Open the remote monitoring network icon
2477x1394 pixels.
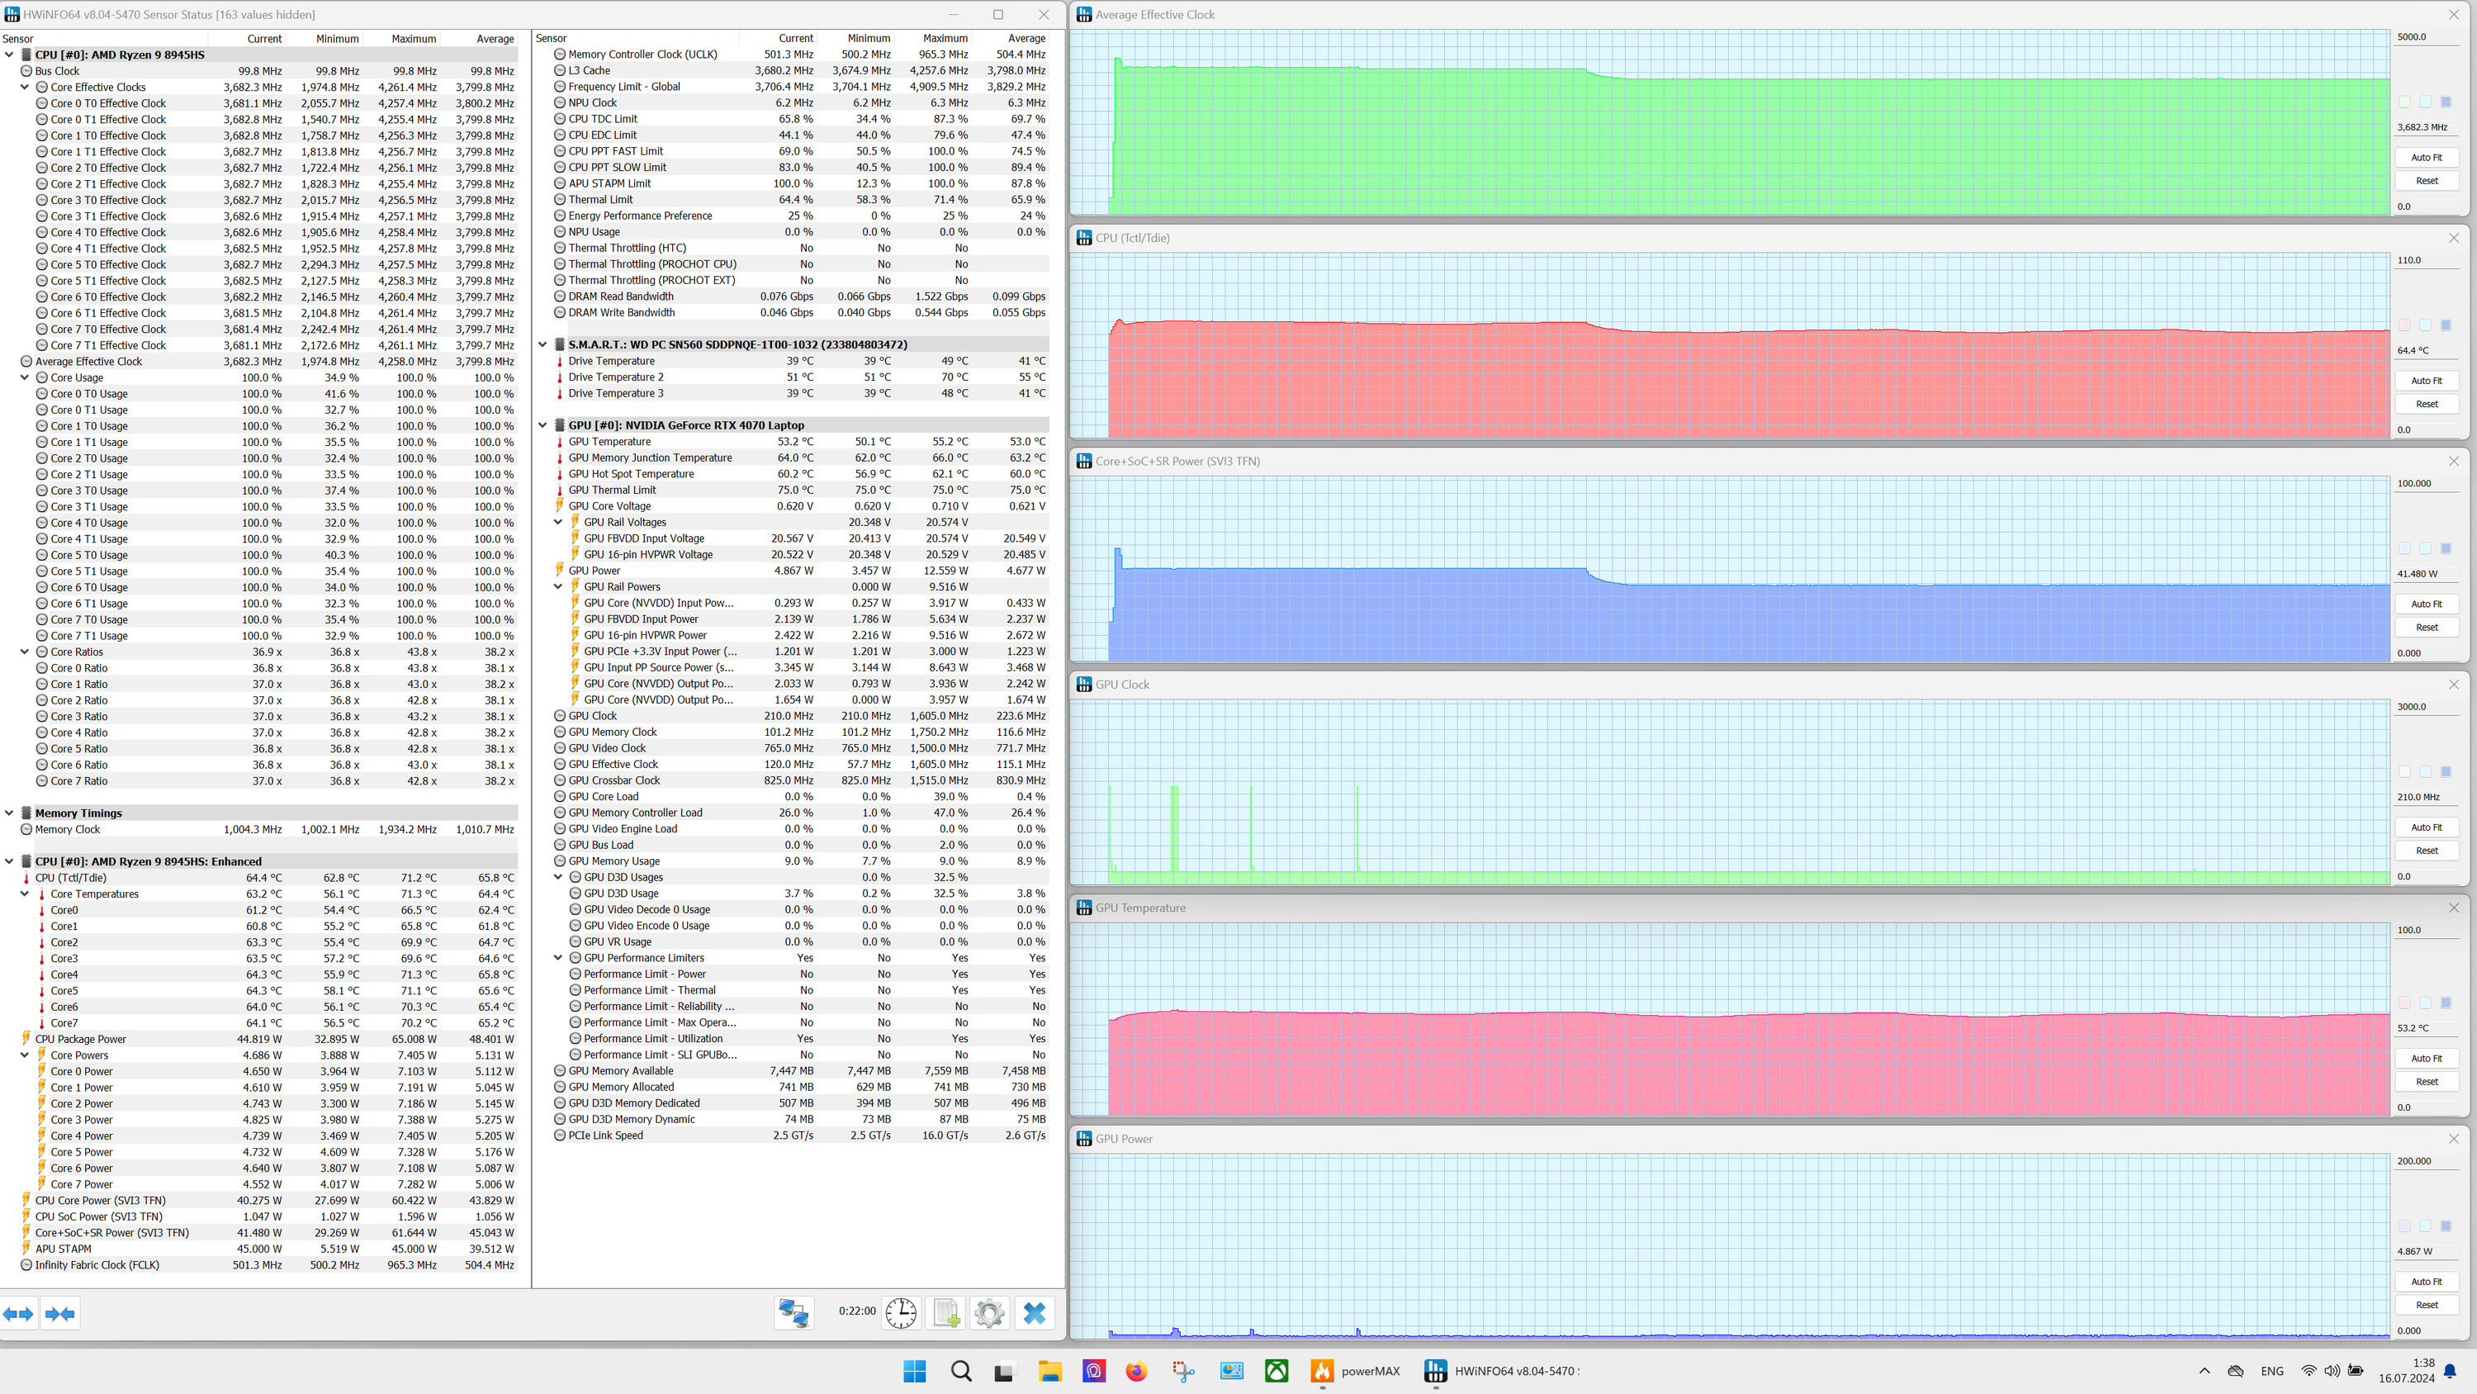794,1313
